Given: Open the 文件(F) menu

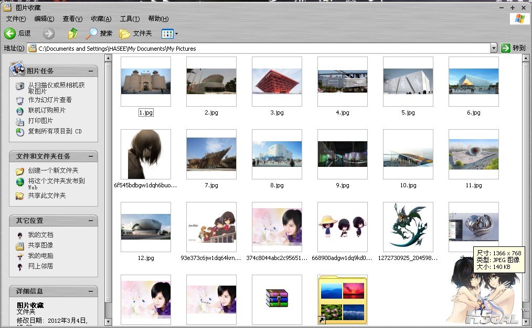Looking at the screenshot, I should [x=16, y=19].
